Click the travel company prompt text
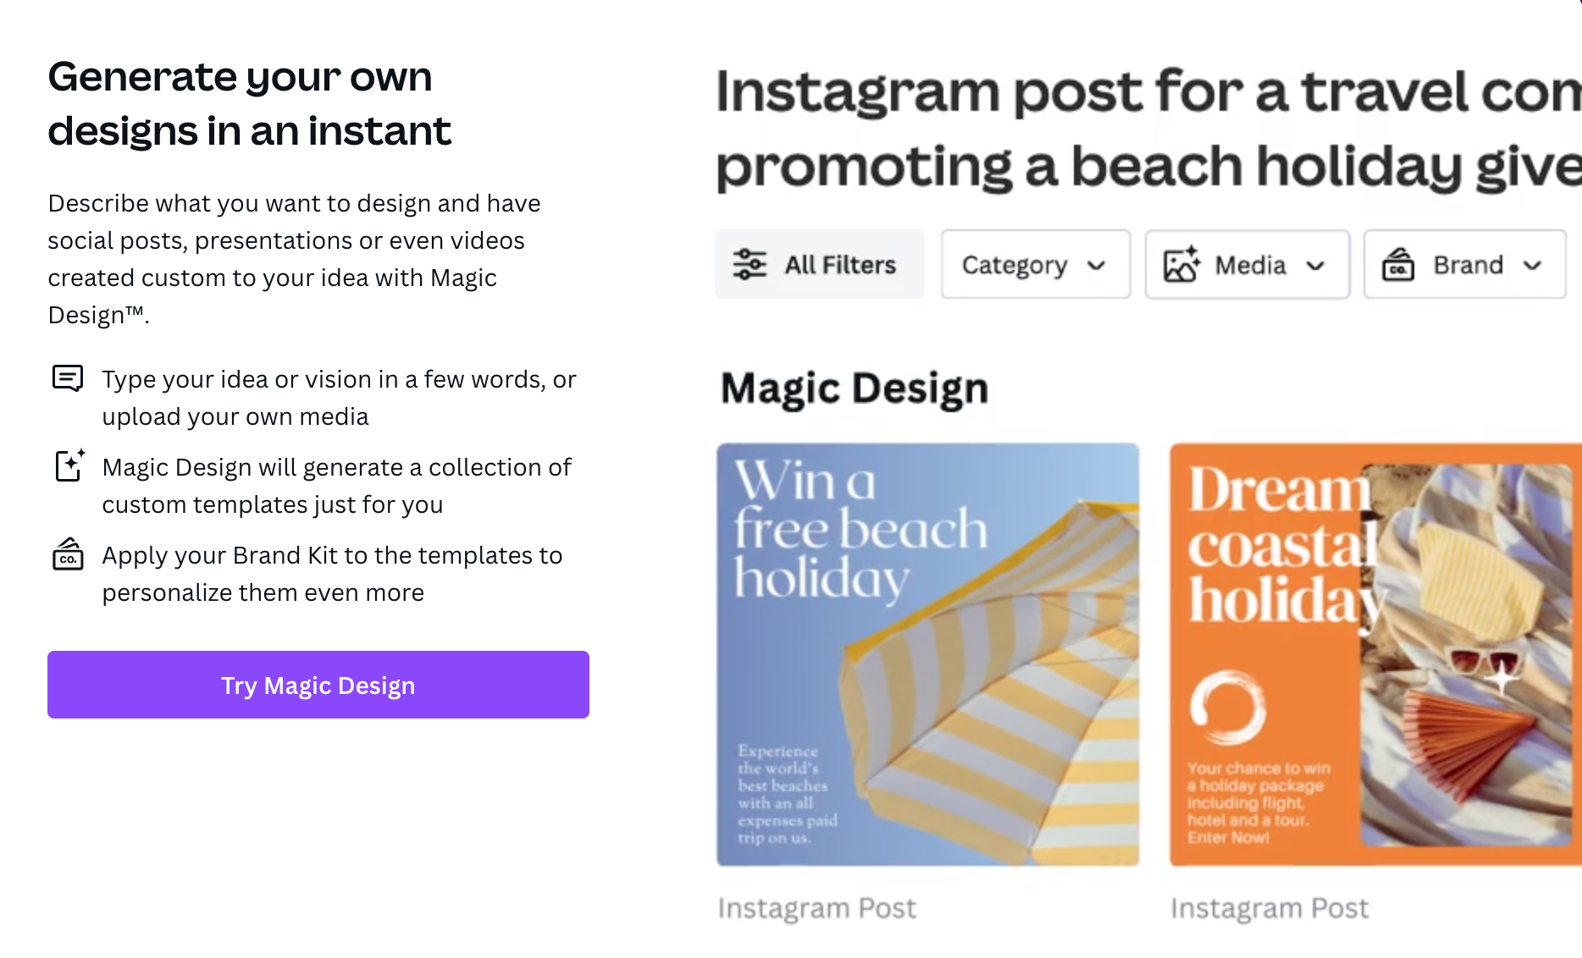Image resolution: width=1582 pixels, height=958 pixels. pyautogui.click(x=1143, y=127)
